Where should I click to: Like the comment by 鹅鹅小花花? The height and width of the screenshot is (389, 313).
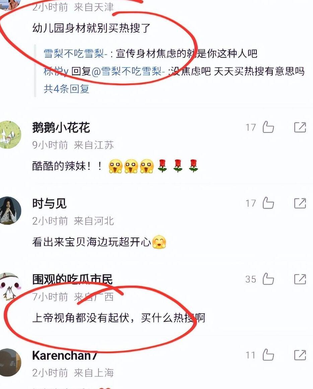pos(268,127)
